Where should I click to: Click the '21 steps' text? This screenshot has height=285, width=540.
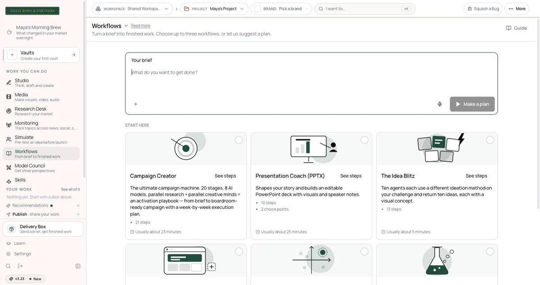click(143, 222)
